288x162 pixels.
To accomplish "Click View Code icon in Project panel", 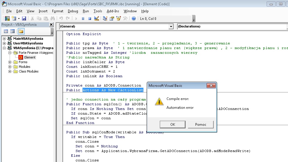I will point(6,31).
